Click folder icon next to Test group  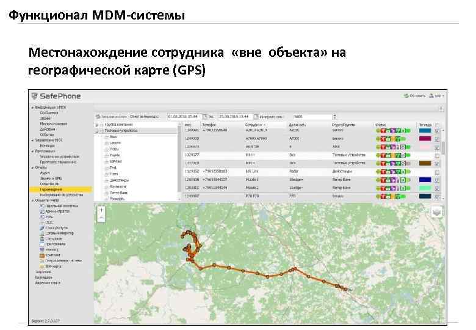pyautogui.click(x=106, y=167)
